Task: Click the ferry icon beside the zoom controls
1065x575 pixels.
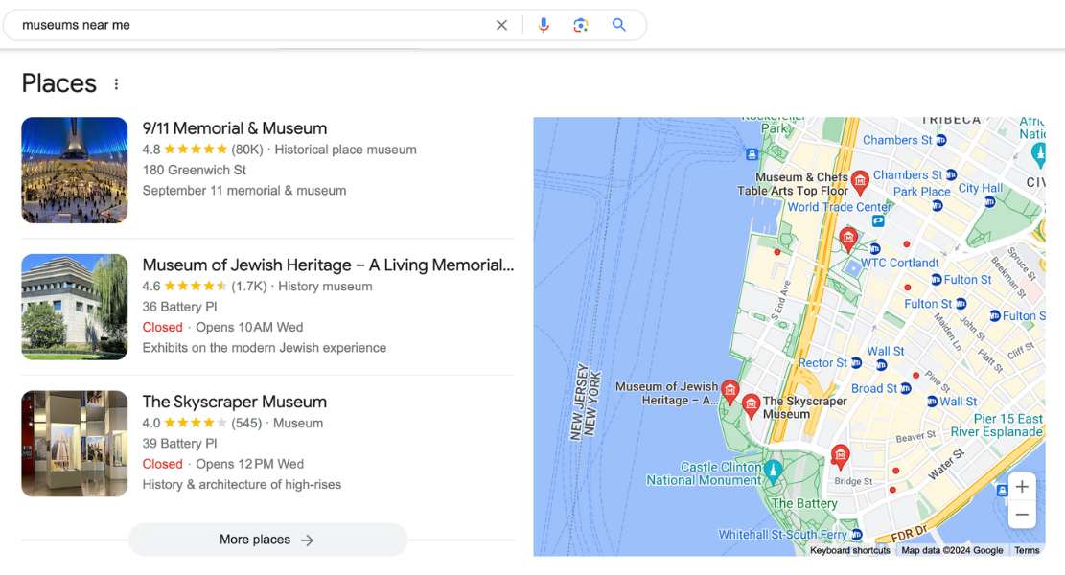Action: coord(1001,490)
